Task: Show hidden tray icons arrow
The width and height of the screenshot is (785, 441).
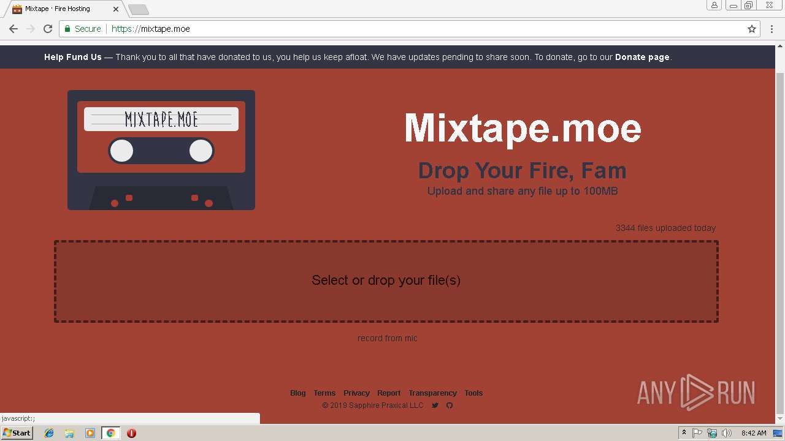Action: pos(684,433)
